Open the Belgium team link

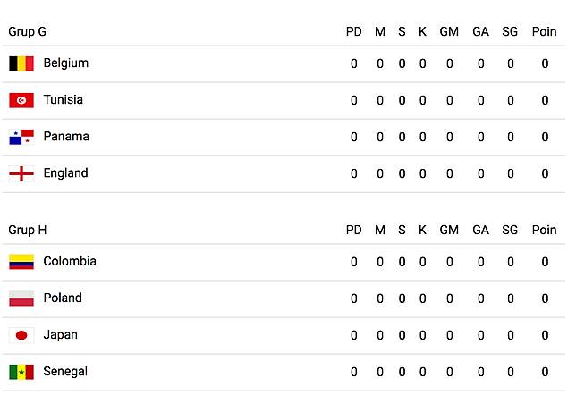pos(66,63)
